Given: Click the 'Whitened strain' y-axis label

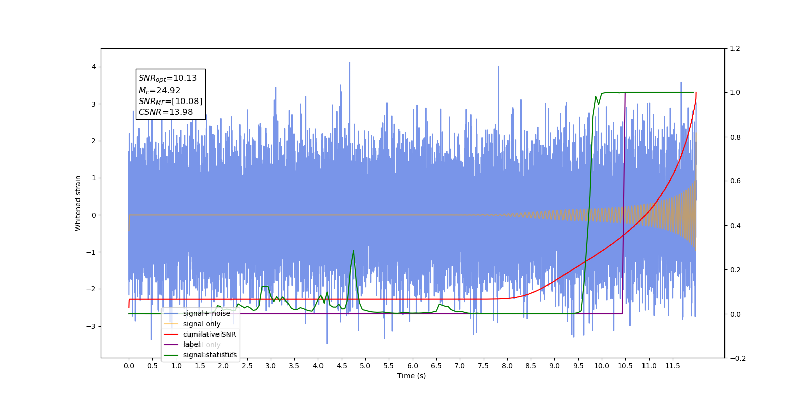Looking at the screenshot, I should coord(78,203).
